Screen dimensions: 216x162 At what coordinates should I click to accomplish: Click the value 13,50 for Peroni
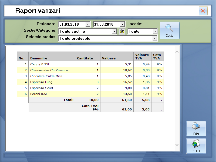point(127,94)
